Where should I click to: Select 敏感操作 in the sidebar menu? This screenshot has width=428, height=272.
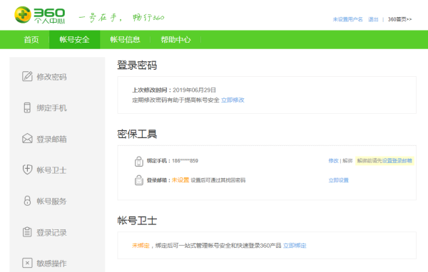coord(51,263)
